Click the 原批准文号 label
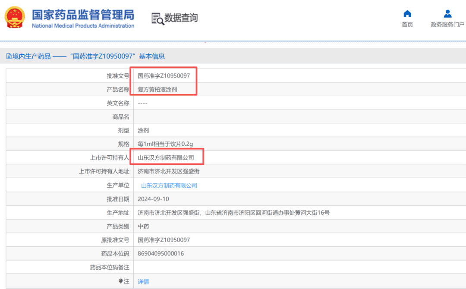The image size is (466, 289). (x=115, y=240)
